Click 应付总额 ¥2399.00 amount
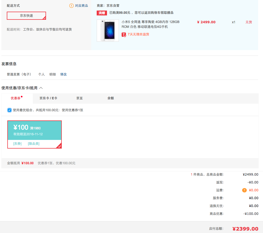263x233 pixels. click(245, 229)
